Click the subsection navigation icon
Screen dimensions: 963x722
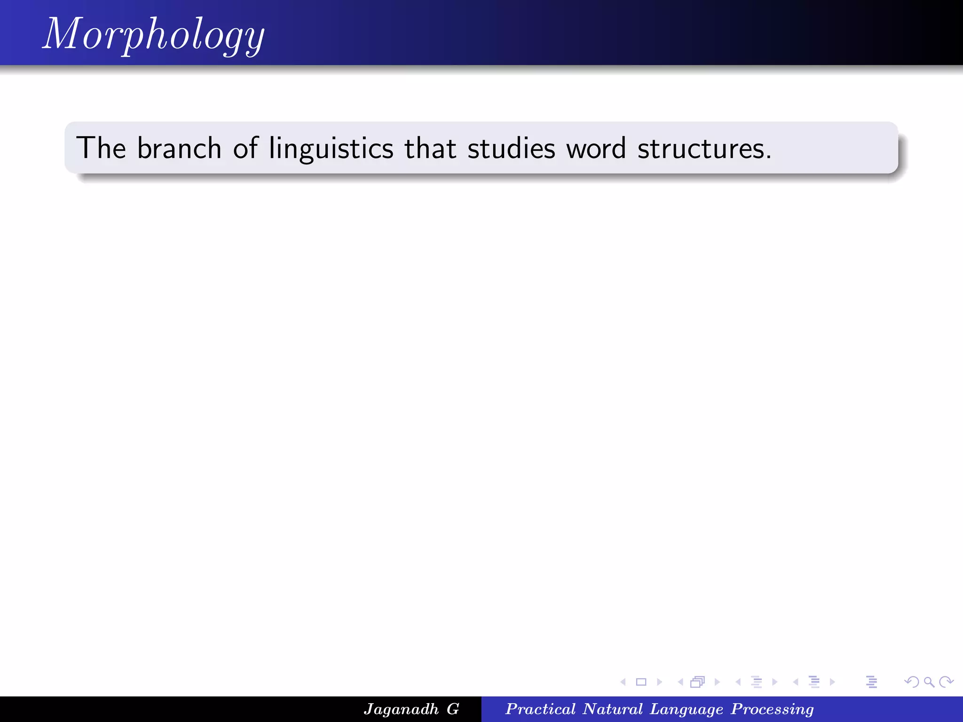pyautogui.click(x=757, y=682)
